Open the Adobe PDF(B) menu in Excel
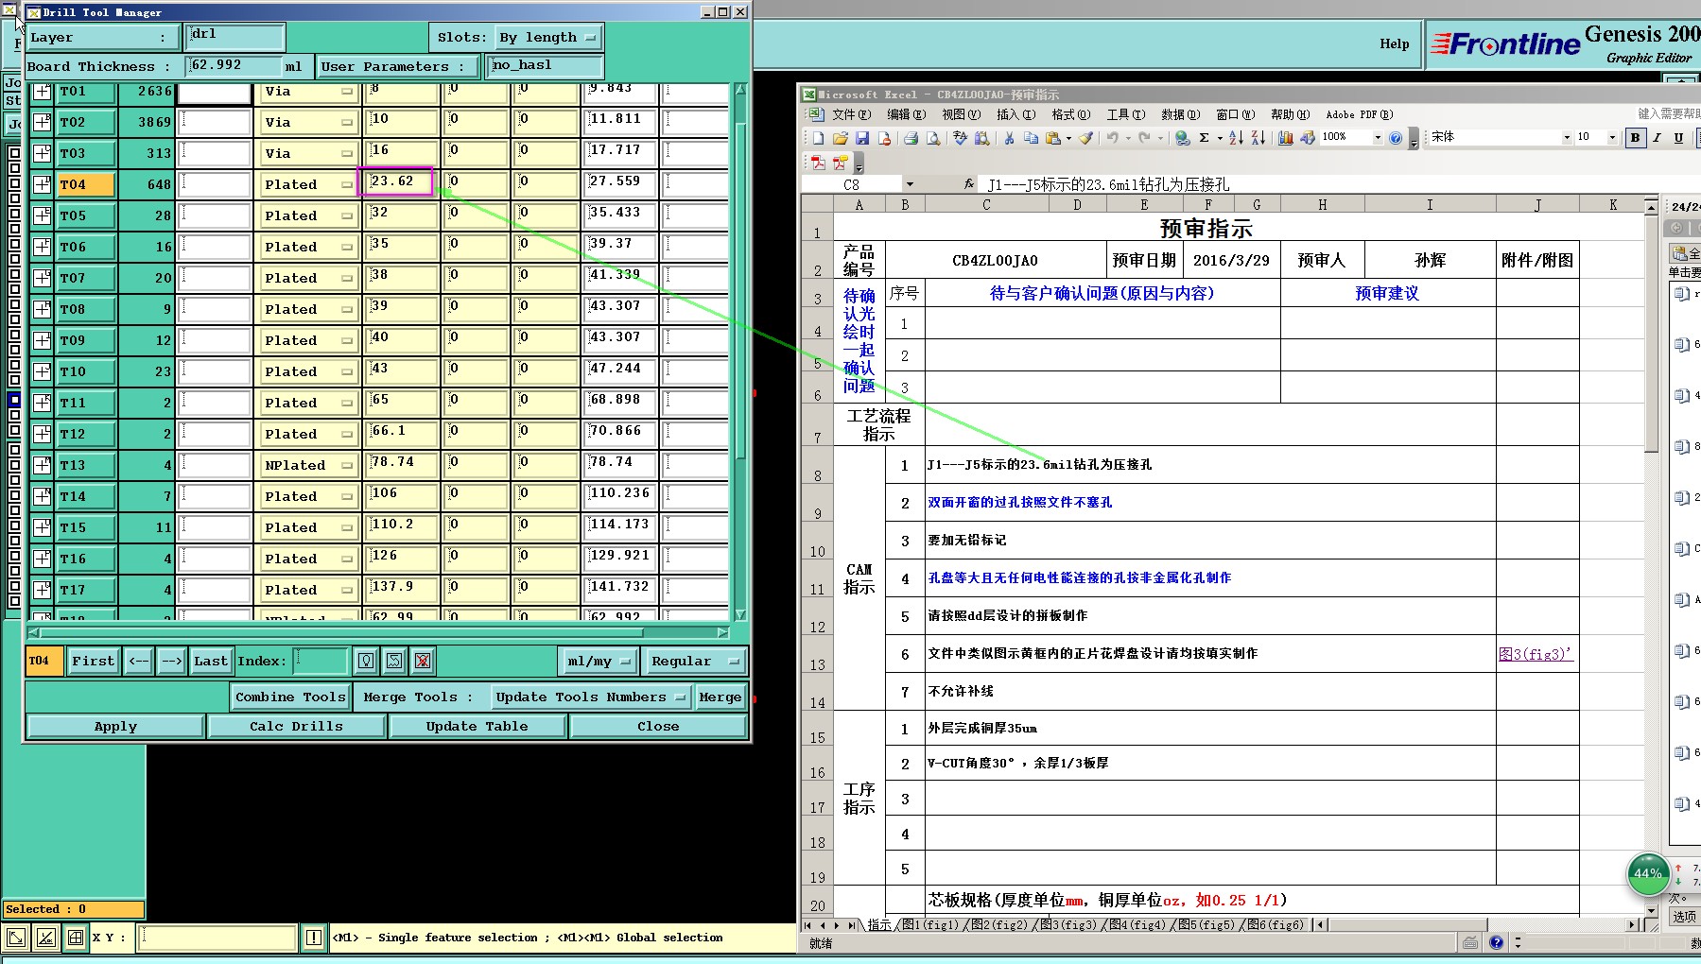Screen dimensions: 1701x964 point(1360,114)
